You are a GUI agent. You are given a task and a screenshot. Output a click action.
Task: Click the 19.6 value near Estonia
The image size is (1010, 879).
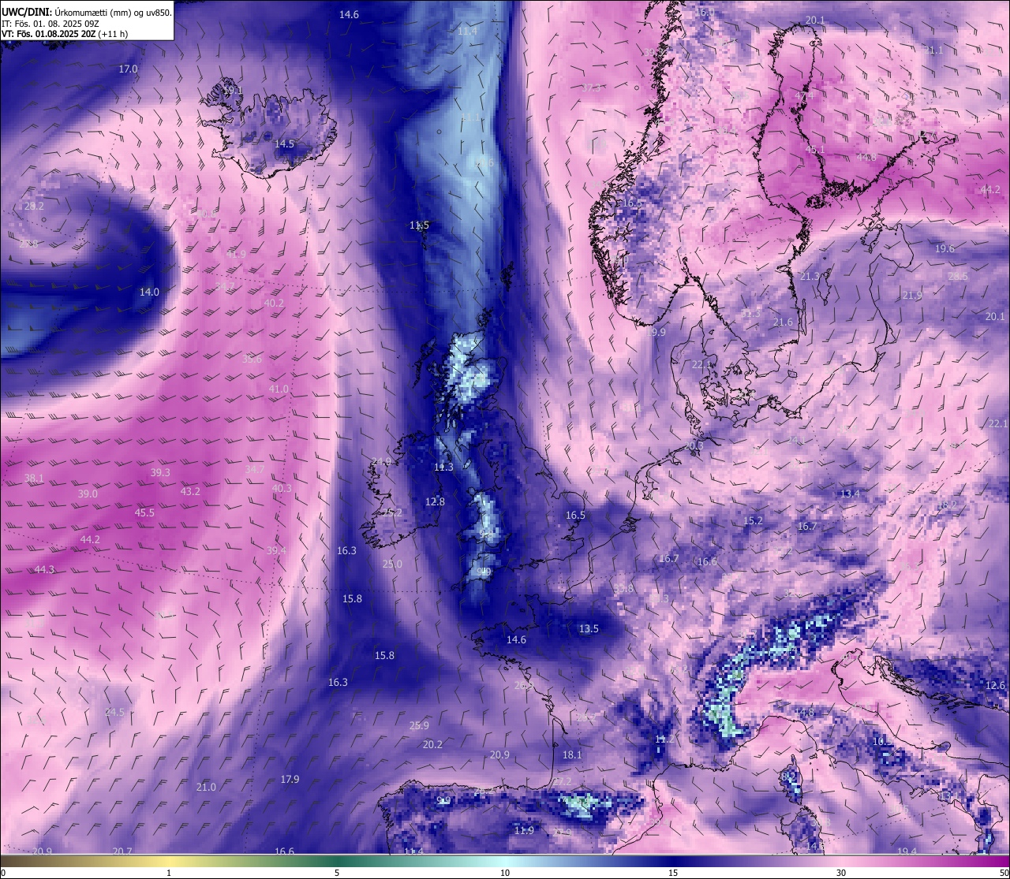click(945, 249)
